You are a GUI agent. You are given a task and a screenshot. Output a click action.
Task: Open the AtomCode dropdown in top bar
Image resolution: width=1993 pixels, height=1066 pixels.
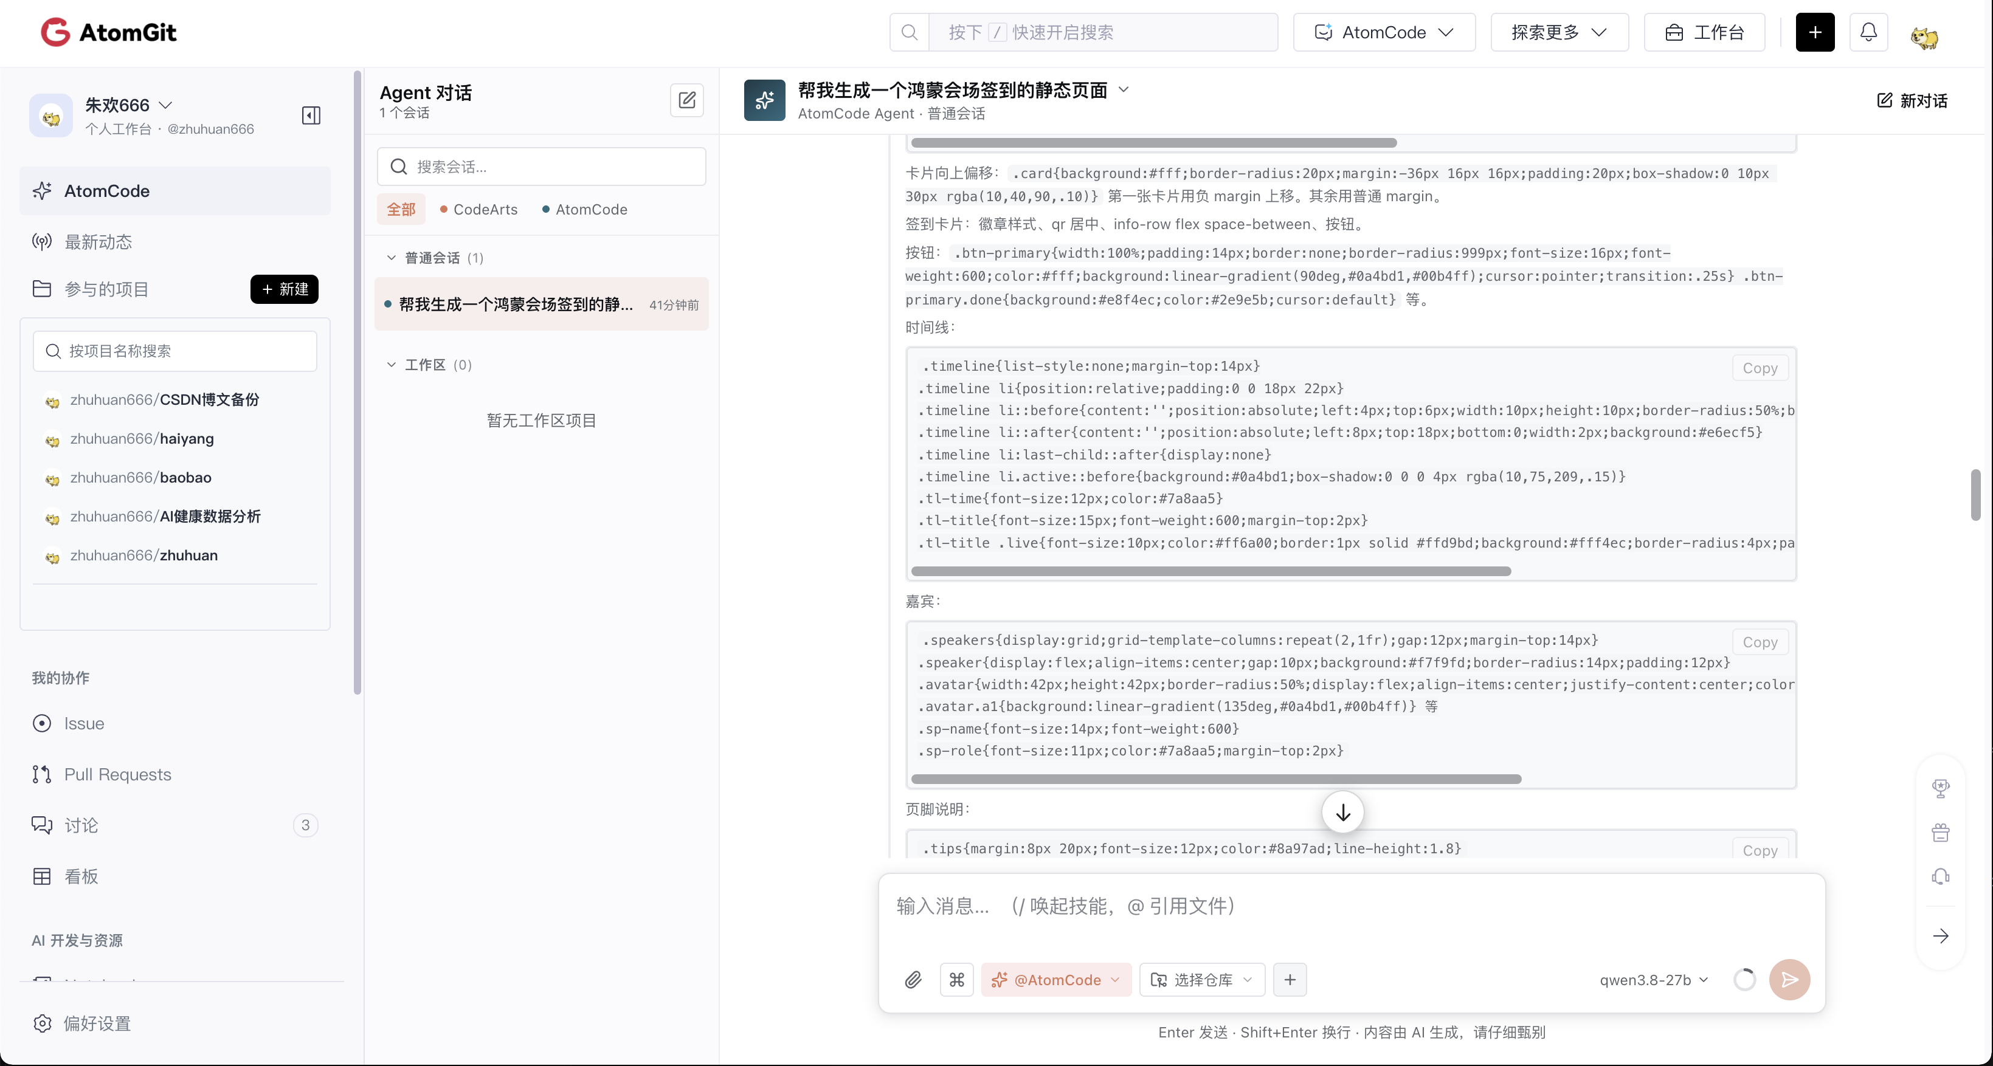click(1383, 32)
